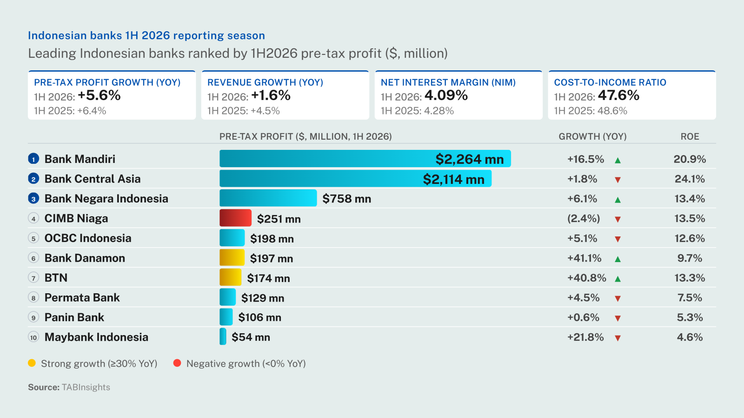This screenshot has width=744, height=418.
Task: Click the rank 1 badge beside Bank Mandiri
Action: 33,159
